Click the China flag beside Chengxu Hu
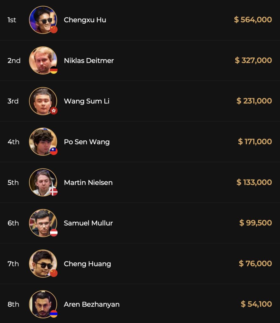Viewport: 280px width, 323px height. tap(54, 30)
